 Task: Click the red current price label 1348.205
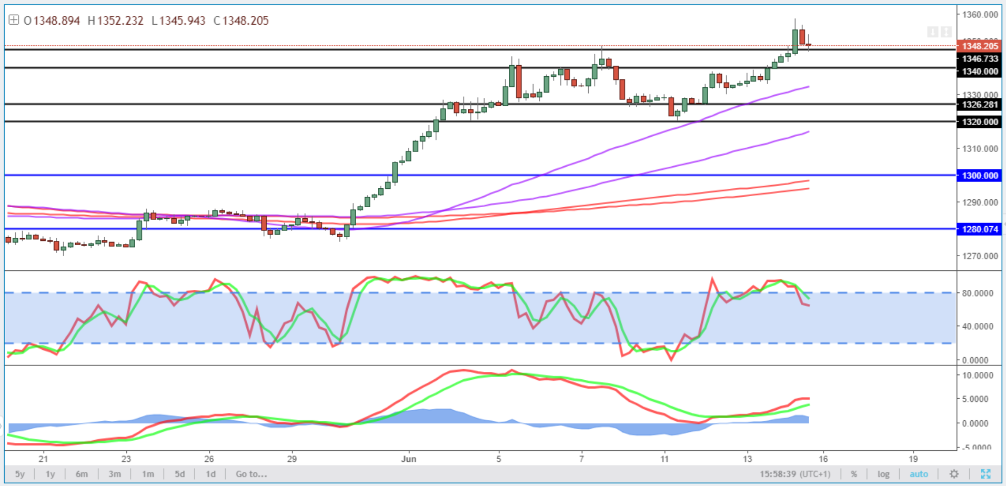979,46
